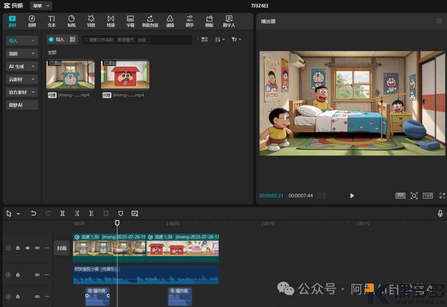The image size is (447, 307).
Task: Expand the 官方素材 sidebar category
Action: coord(22,92)
